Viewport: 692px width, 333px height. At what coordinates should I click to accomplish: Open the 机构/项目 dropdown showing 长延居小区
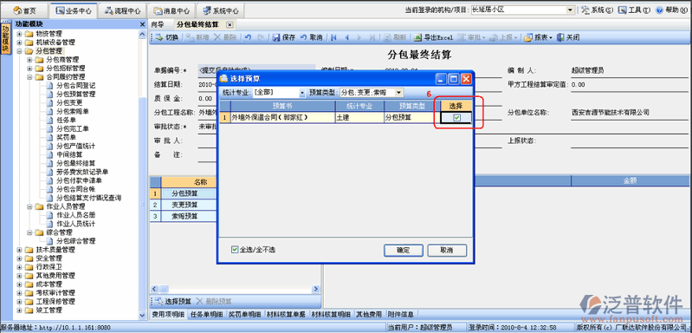570,10
